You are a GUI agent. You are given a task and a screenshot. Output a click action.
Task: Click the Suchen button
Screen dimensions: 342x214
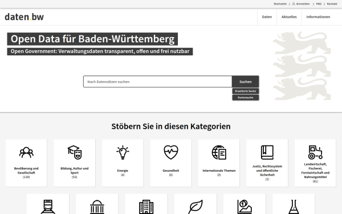pyautogui.click(x=245, y=82)
